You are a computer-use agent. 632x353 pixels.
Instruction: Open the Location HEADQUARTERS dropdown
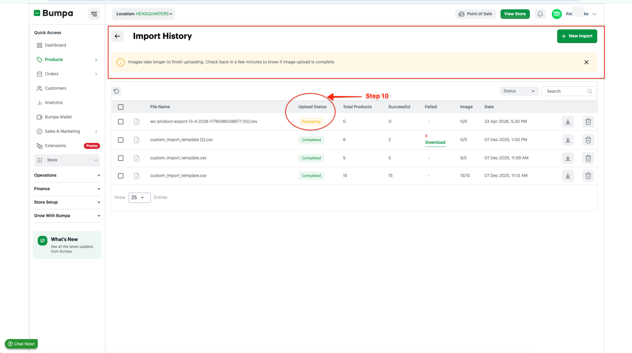click(143, 14)
